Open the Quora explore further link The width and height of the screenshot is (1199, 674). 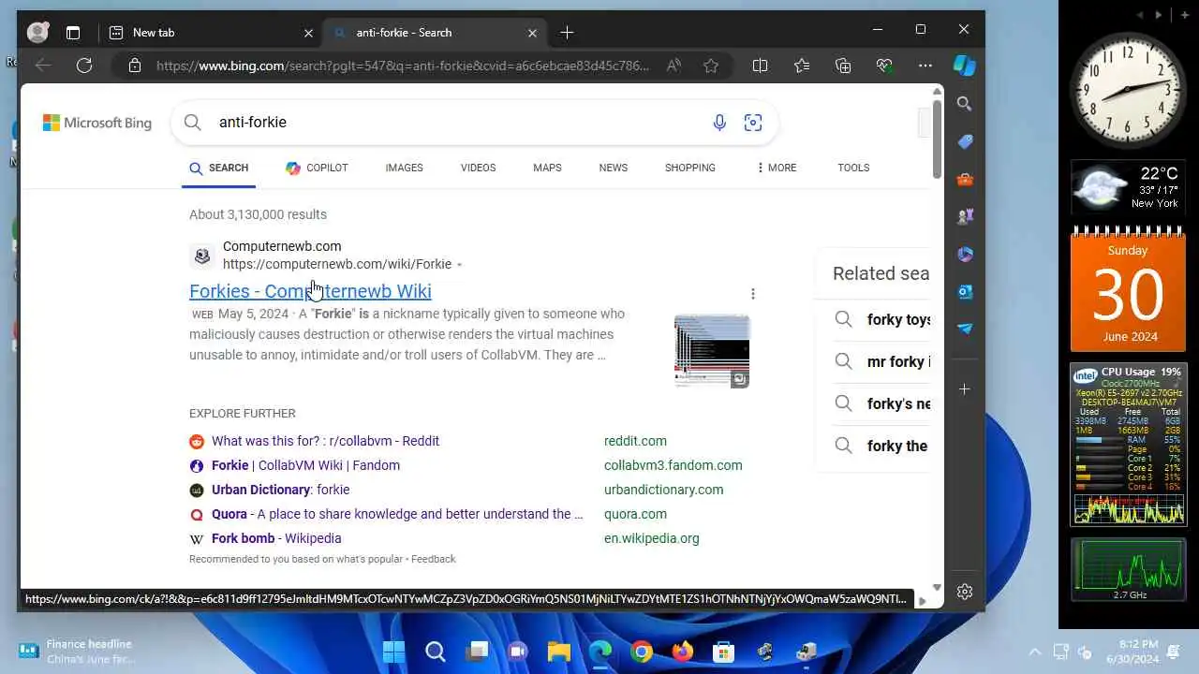point(397,514)
